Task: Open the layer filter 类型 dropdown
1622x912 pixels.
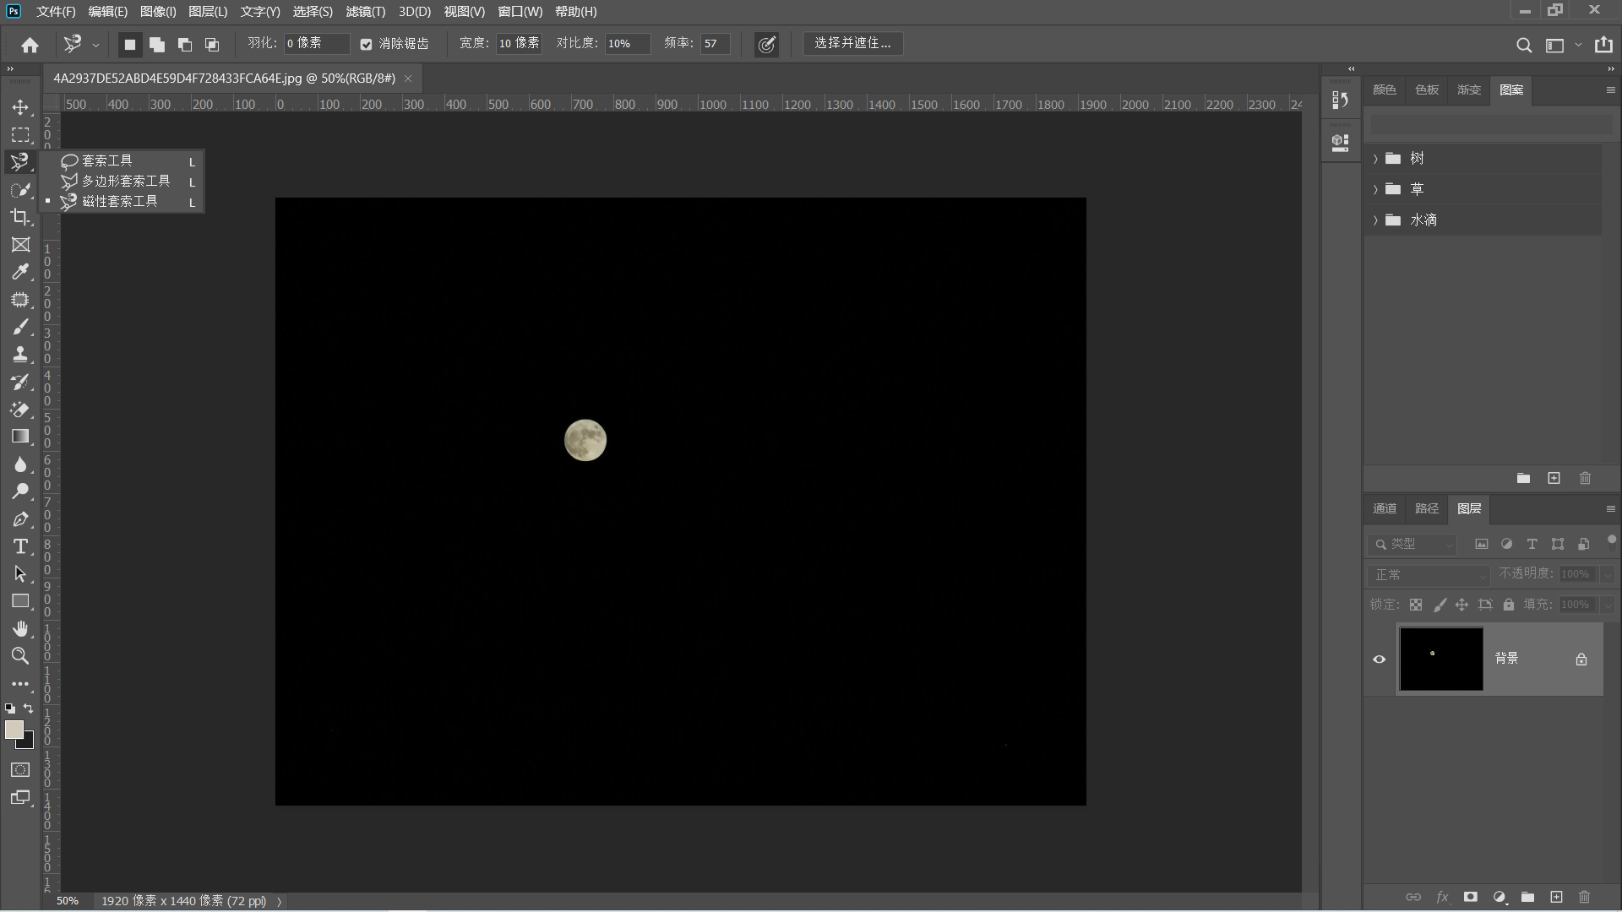Action: [x=1412, y=545]
